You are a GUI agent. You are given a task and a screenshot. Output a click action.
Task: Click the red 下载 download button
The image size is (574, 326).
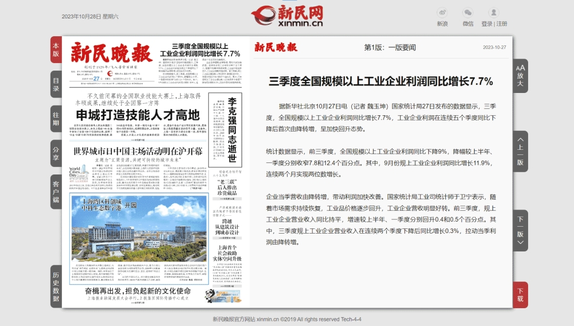click(x=520, y=294)
